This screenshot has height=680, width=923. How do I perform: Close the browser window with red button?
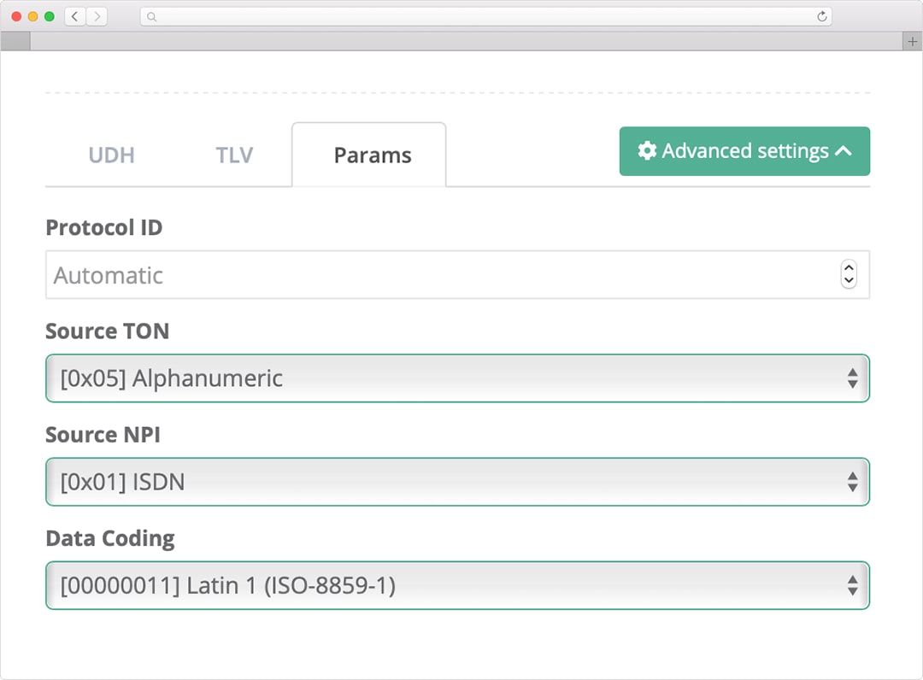[16, 16]
